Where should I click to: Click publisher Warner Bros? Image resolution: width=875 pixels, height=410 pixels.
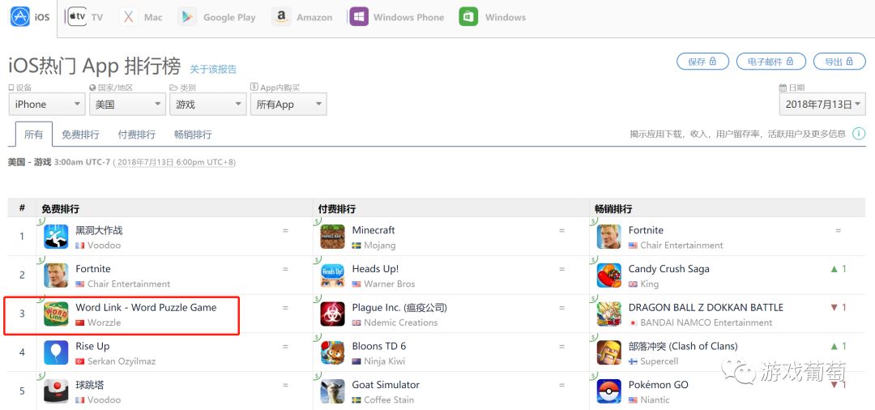coord(390,284)
